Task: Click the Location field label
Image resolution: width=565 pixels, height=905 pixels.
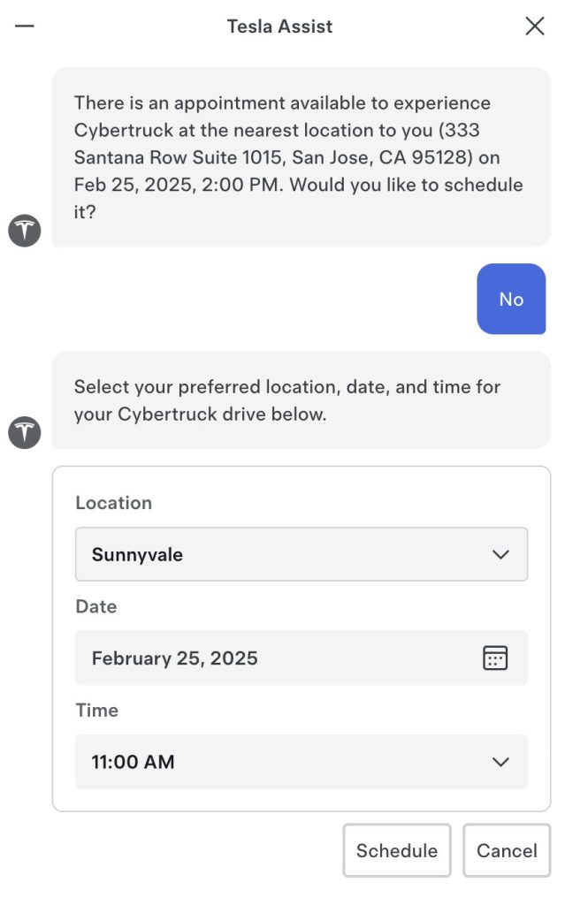Action: [x=113, y=503]
